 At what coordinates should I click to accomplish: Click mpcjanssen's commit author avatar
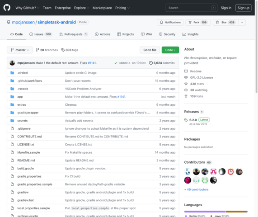point(12,63)
